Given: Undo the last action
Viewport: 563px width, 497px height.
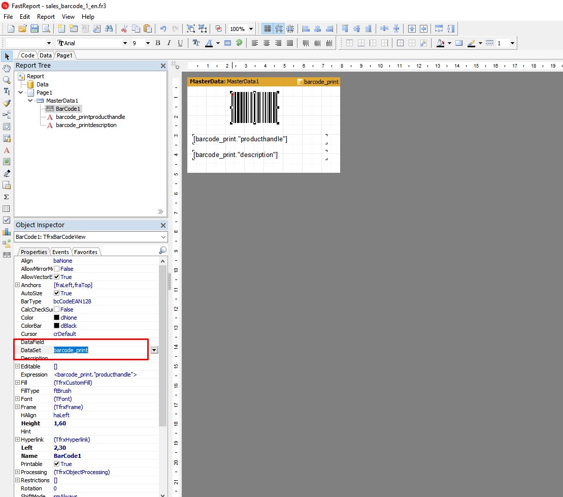Looking at the screenshot, I should coord(163,29).
